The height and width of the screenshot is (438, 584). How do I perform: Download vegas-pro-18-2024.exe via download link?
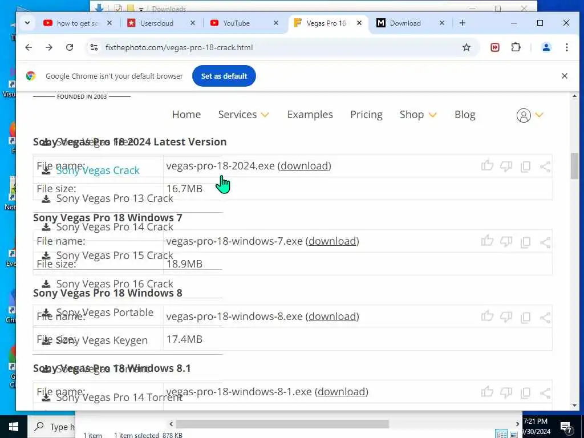[x=304, y=166]
